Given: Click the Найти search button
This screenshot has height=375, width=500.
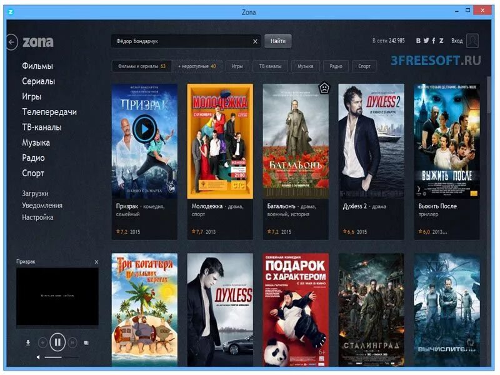Looking at the screenshot, I should (x=277, y=41).
